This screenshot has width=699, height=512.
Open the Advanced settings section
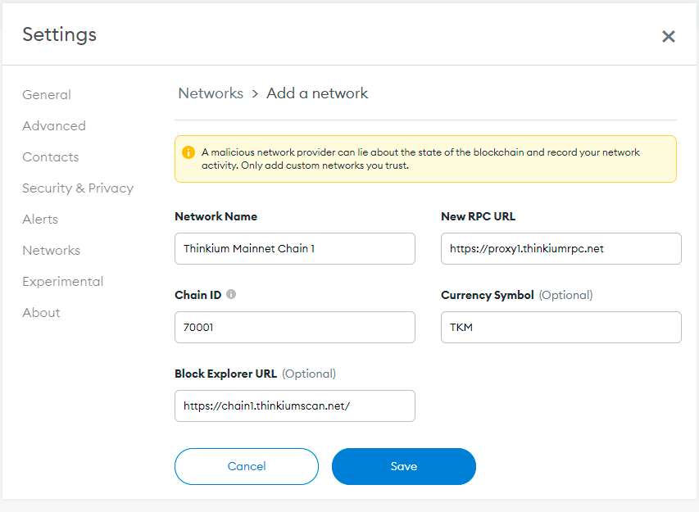(x=54, y=126)
